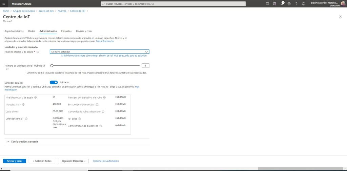Screen dimensions: 347x171
Task: Open the Aspectos básicos tab
Action: (14, 31)
